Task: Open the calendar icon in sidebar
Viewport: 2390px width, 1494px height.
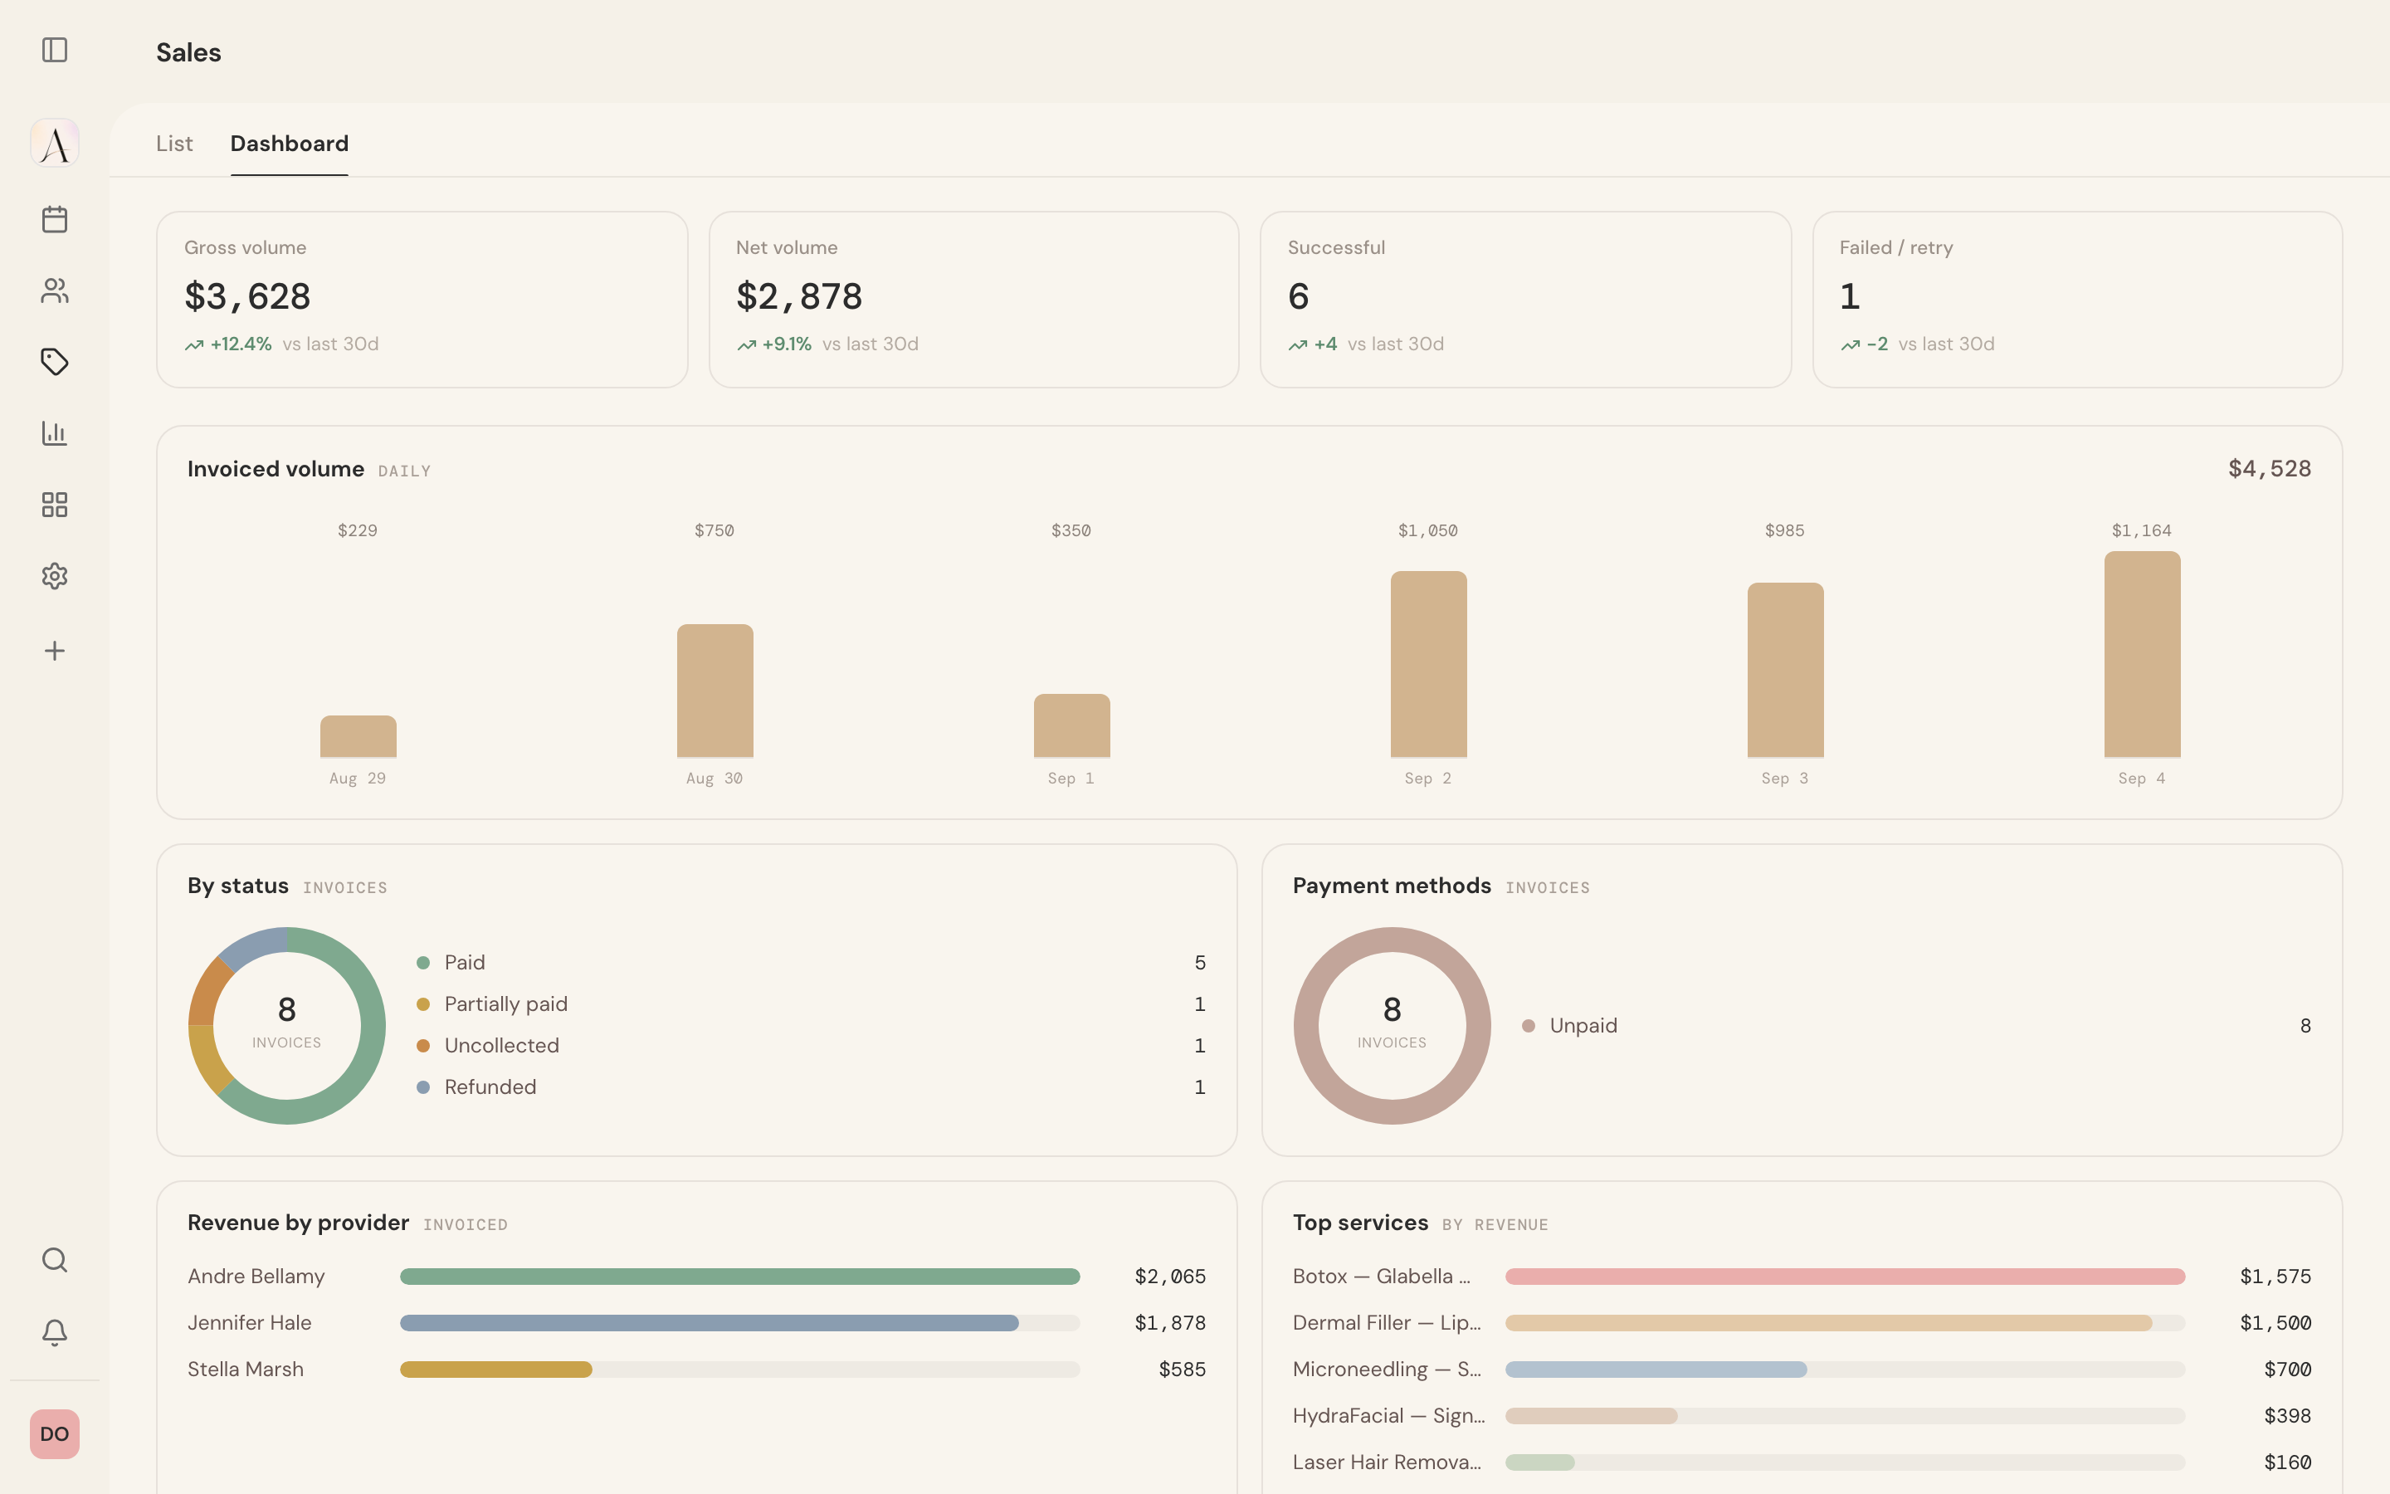Action: [54, 219]
